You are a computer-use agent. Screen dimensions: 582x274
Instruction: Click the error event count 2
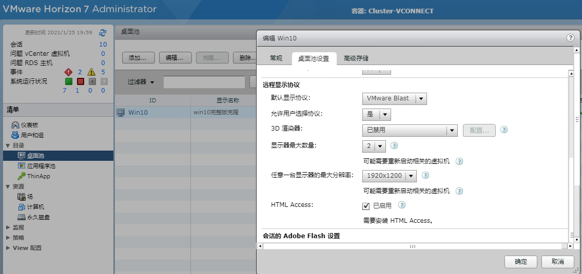(80, 72)
